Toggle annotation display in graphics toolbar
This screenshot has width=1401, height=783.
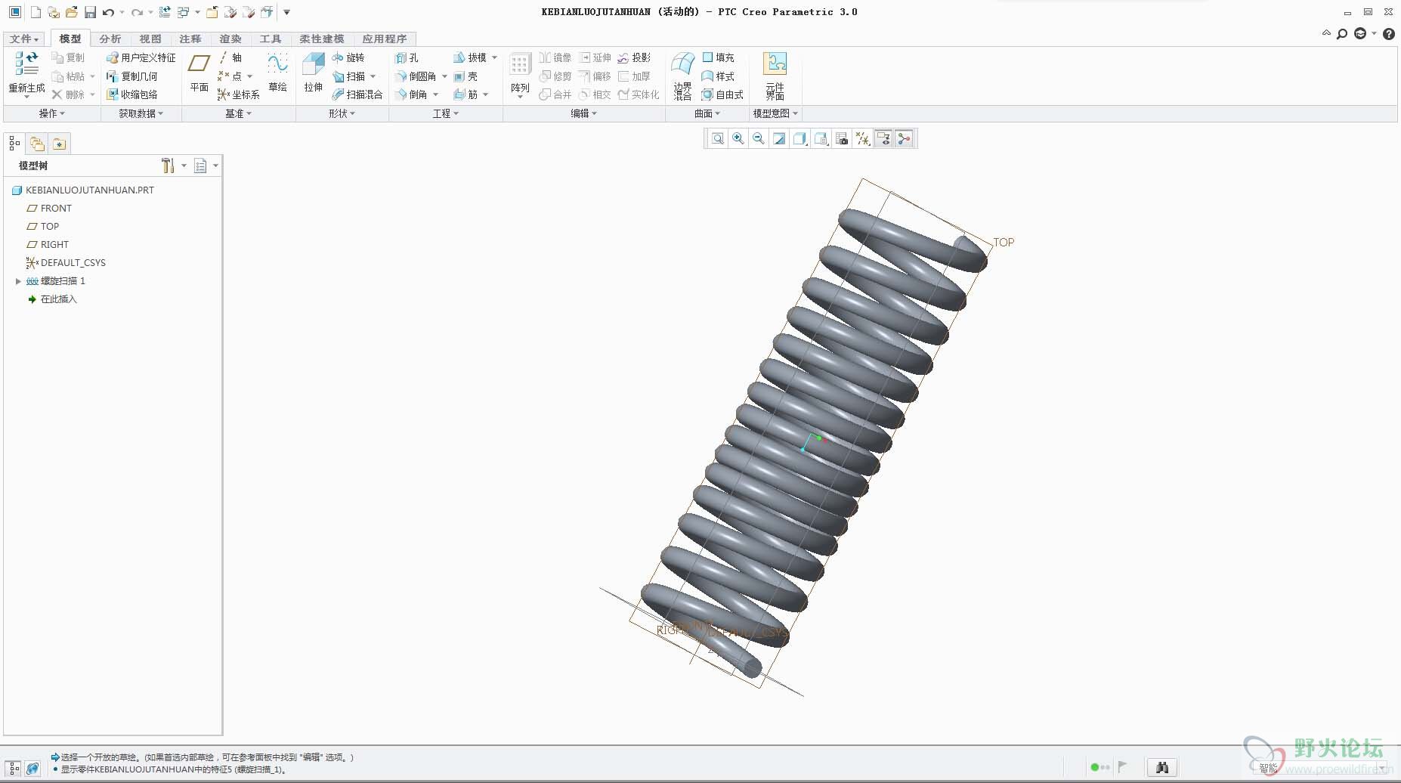click(883, 138)
